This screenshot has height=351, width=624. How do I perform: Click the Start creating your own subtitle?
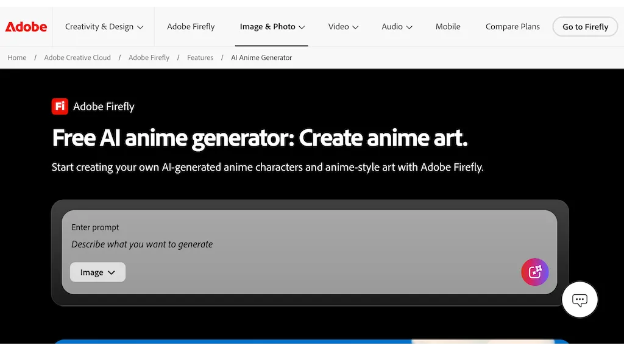coord(268,167)
